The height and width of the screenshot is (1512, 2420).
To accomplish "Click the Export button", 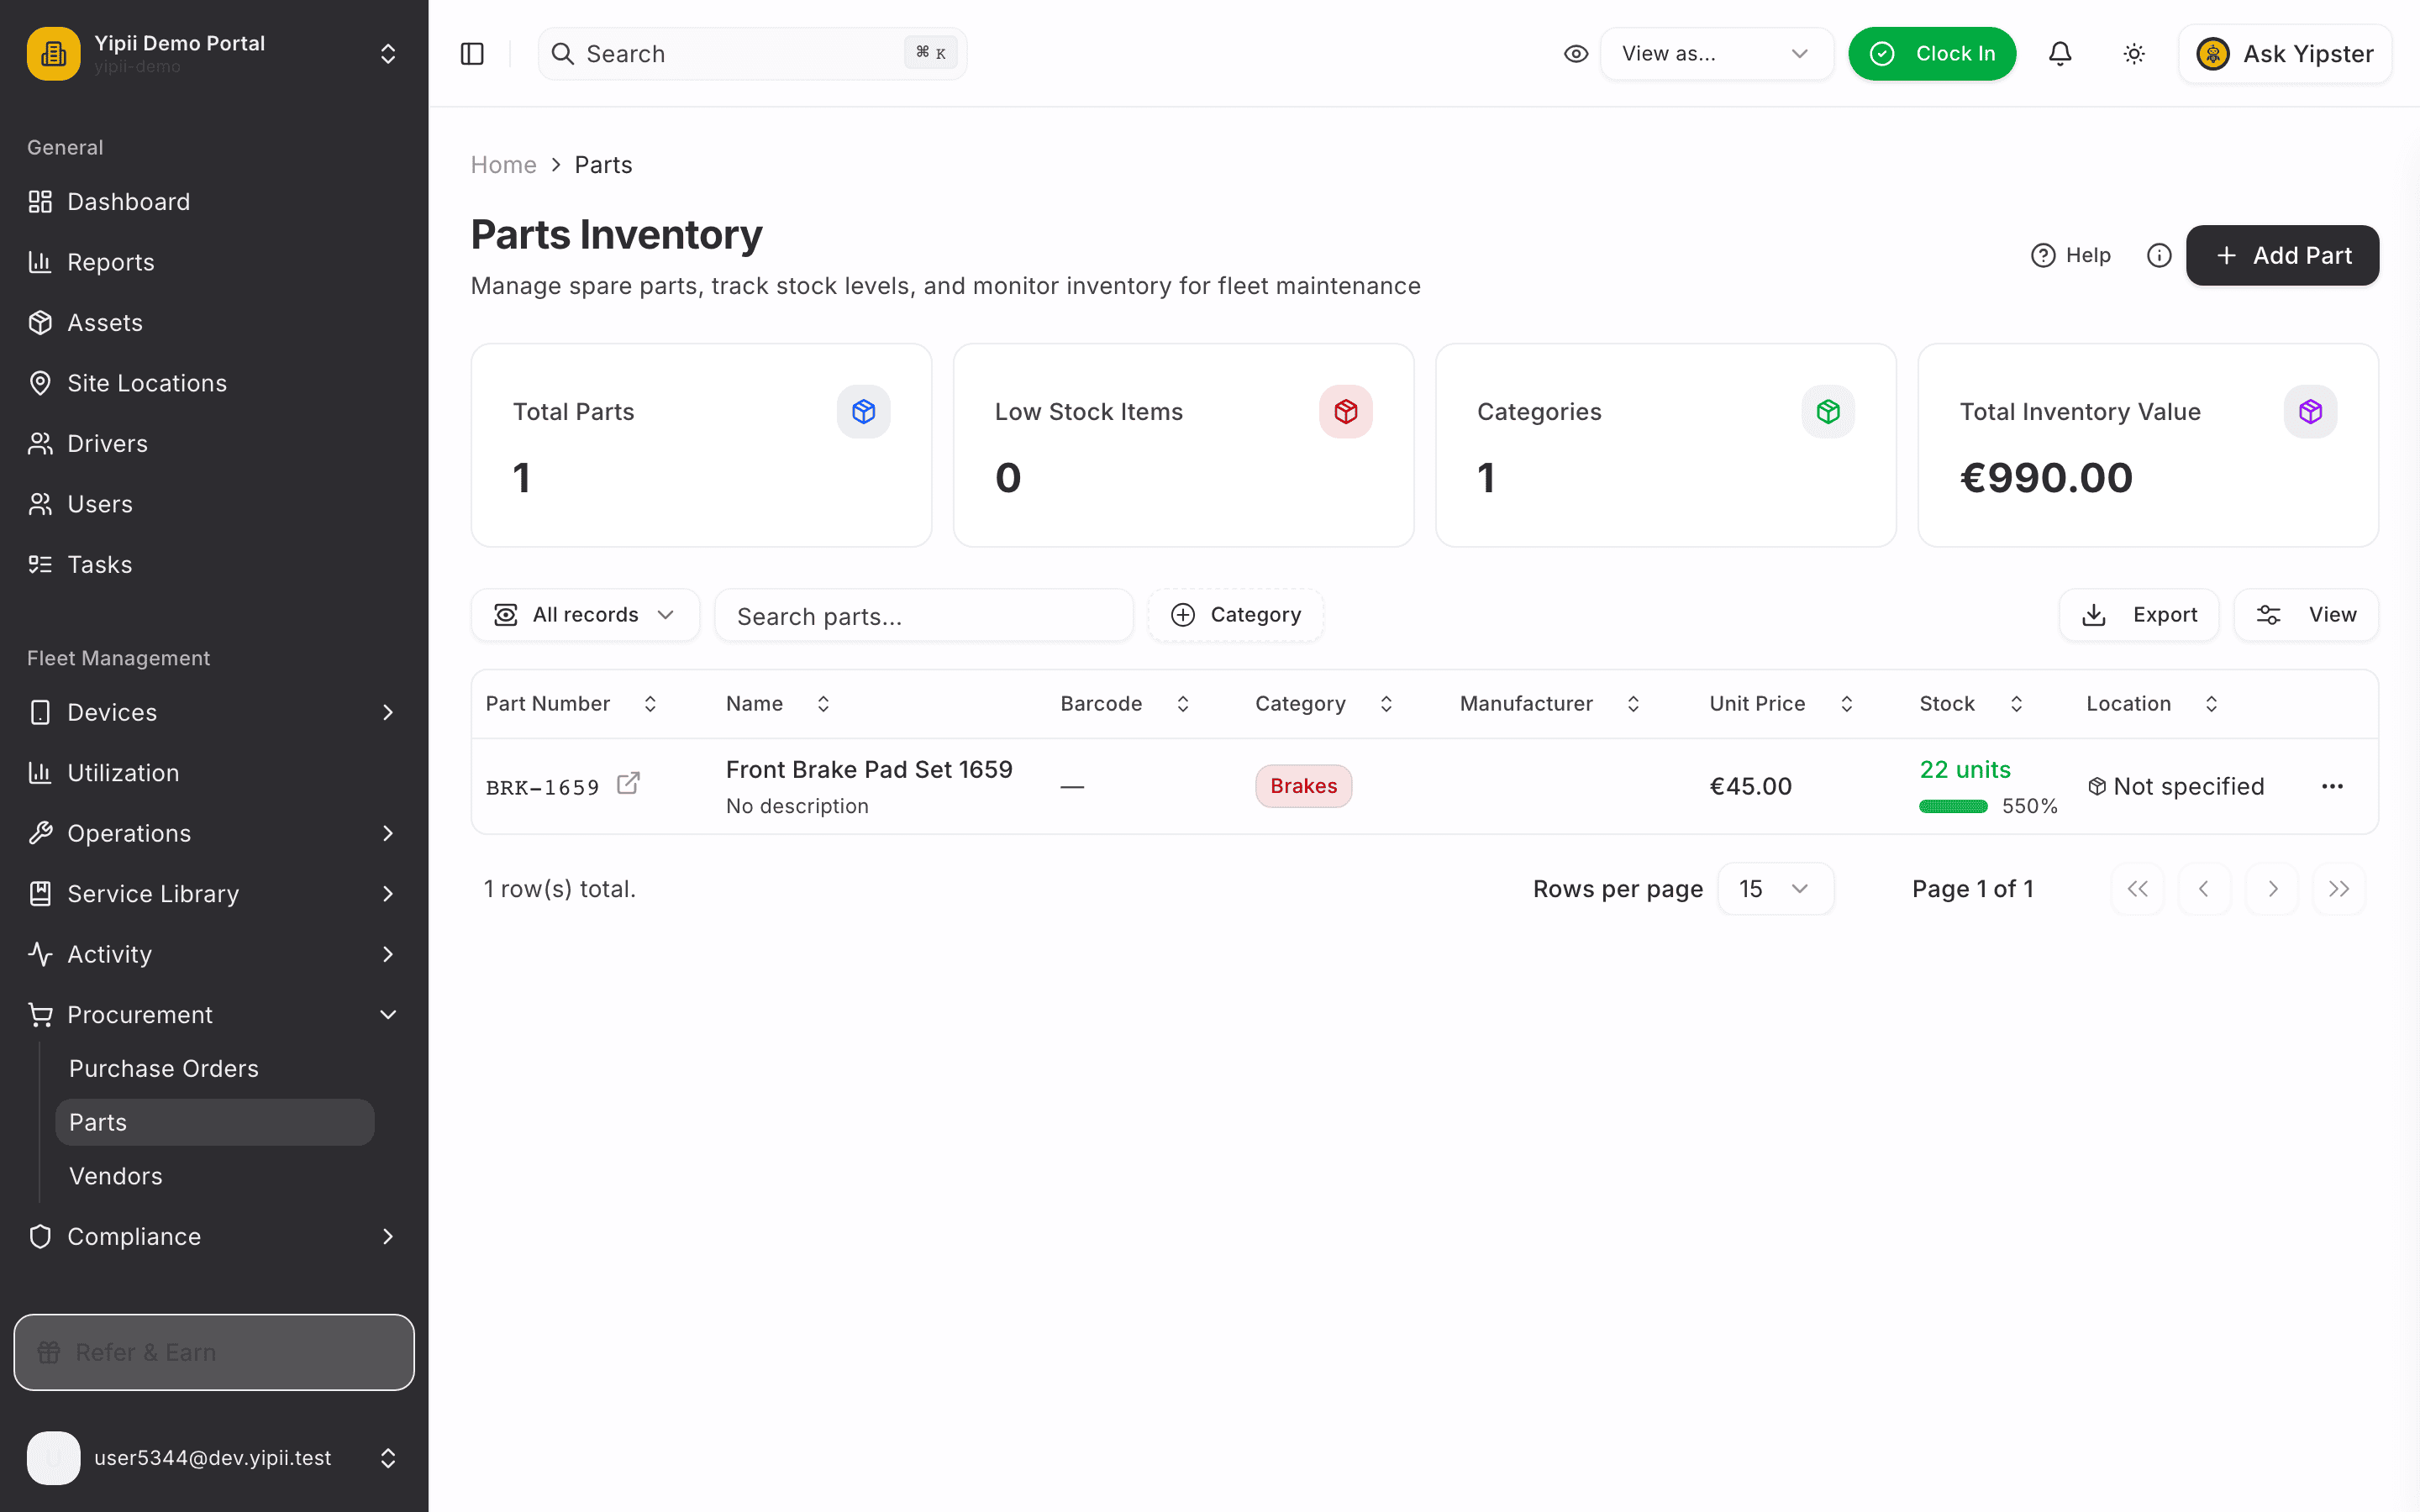I will pyautogui.click(x=2139, y=615).
